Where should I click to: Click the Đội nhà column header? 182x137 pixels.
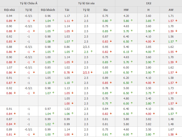[9, 10]
